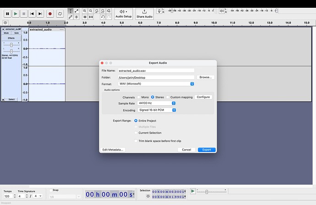The width and height of the screenshot is (316, 205).
Task: Click the Zoom Toggle icon
Action: pos(109,11)
